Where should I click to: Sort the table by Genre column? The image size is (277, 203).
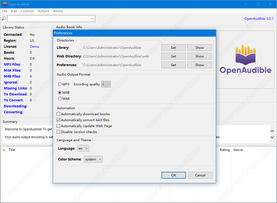coord(238,150)
